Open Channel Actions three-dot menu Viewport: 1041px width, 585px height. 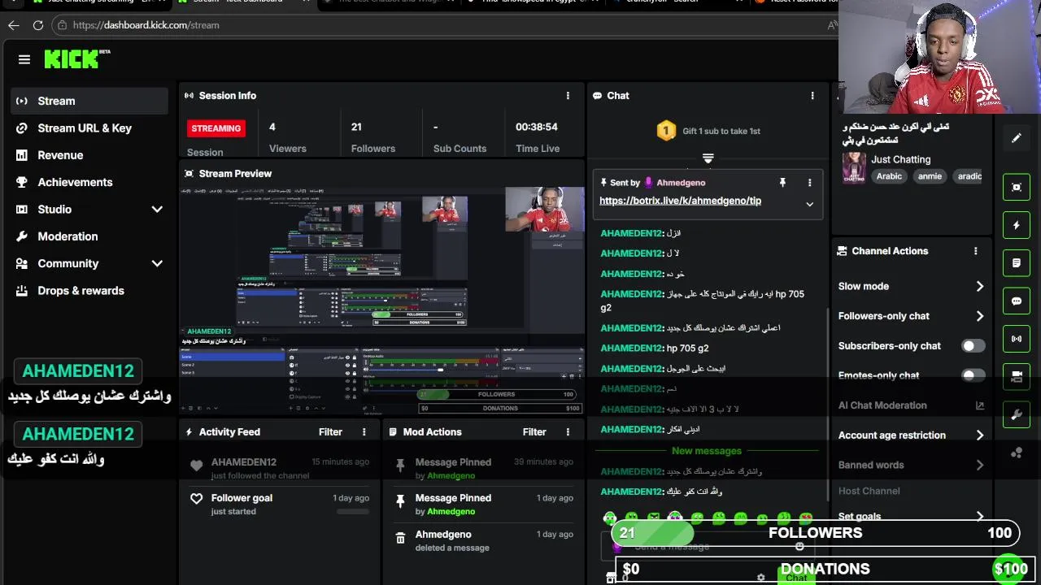[x=975, y=251]
